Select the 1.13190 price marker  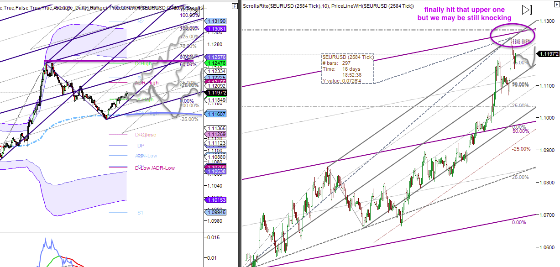[x=216, y=21]
